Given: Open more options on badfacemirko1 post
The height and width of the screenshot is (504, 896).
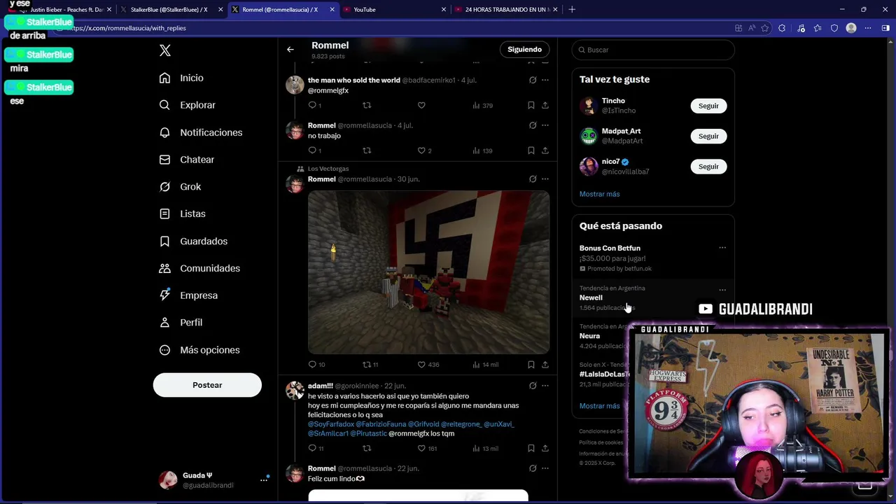Looking at the screenshot, I should click(545, 80).
